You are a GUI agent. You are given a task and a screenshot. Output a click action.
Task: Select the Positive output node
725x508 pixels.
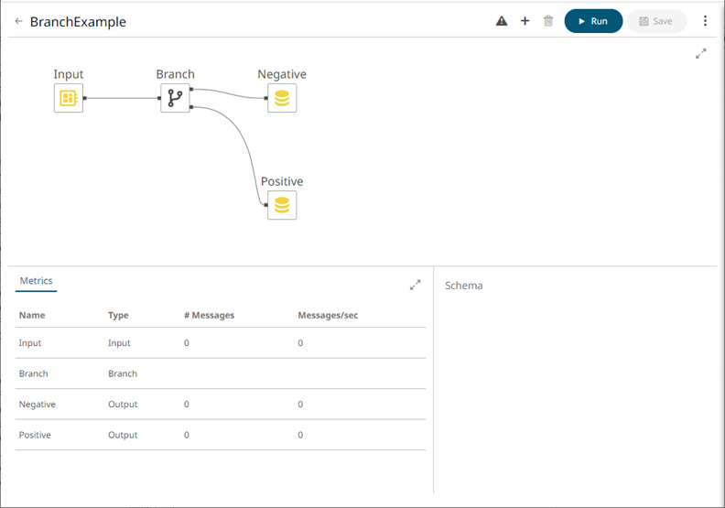pyautogui.click(x=282, y=205)
